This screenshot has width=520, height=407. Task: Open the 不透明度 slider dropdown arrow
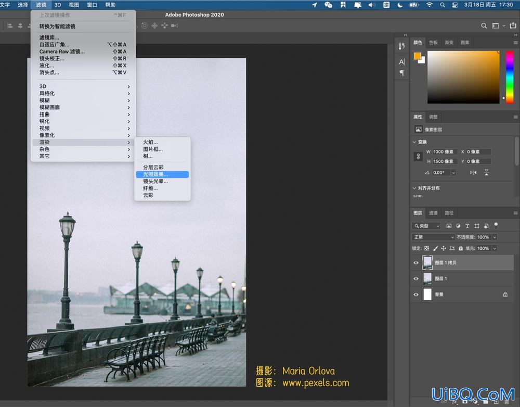click(495, 237)
